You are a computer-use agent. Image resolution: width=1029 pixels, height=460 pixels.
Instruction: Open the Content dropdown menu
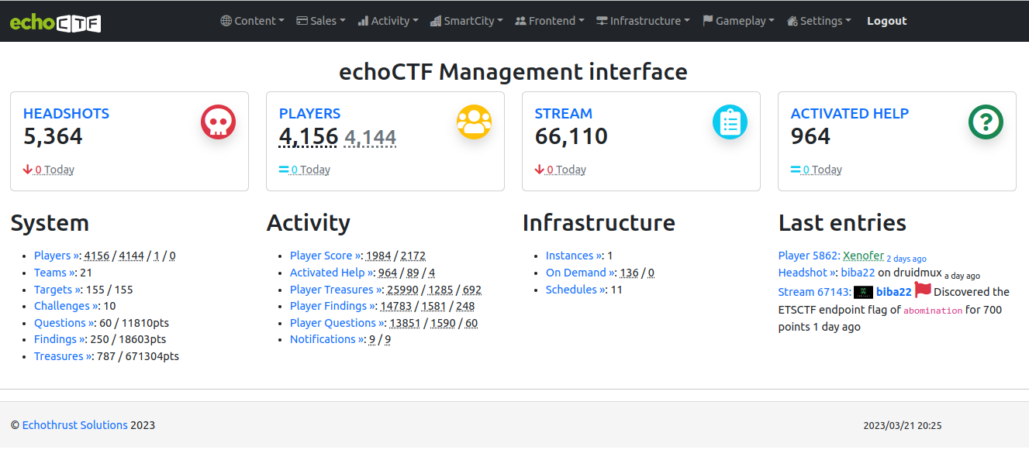(x=252, y=21)
